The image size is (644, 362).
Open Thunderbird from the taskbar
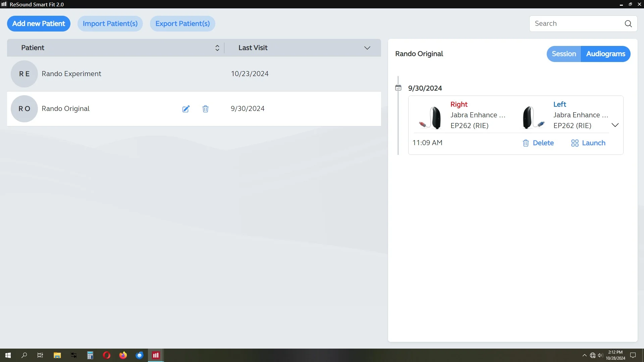point(140,355)
